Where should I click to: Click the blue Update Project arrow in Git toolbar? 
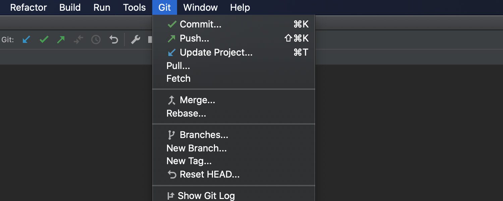tap(26, 40)
